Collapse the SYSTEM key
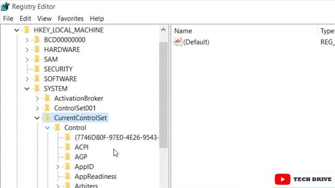 pyautogui.click(x=27, y=88)
